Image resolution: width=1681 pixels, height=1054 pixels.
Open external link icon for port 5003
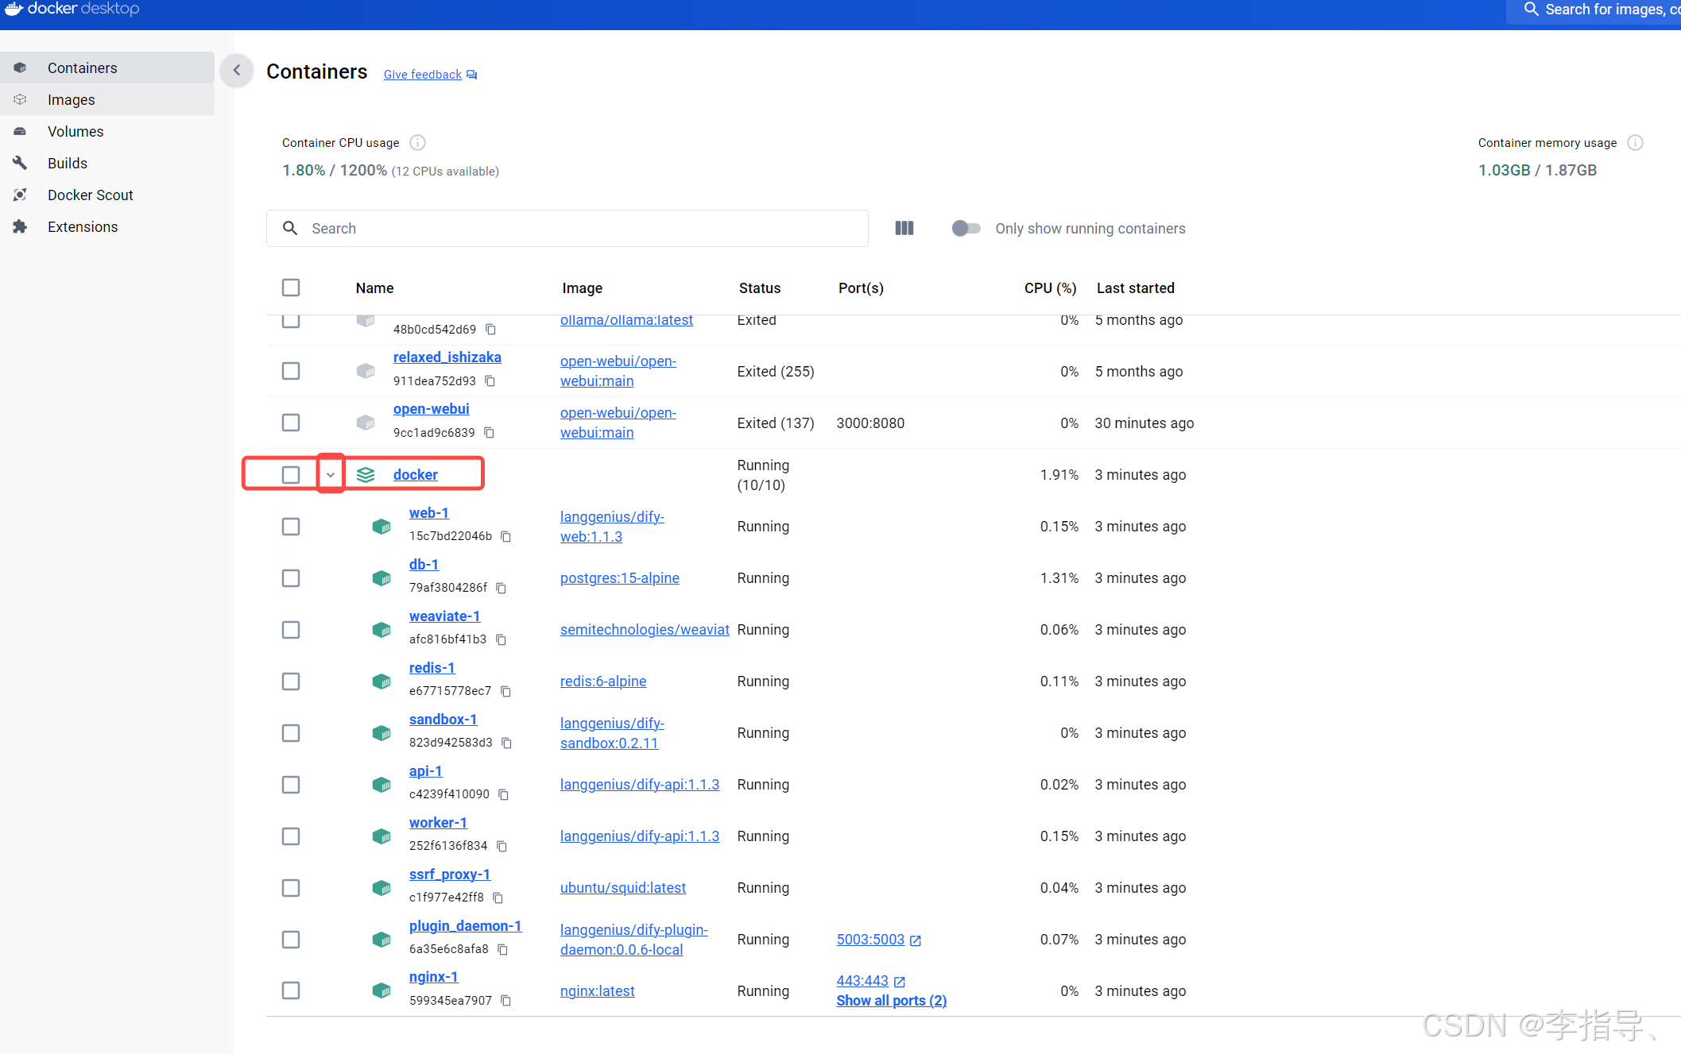tap(916, 940)
